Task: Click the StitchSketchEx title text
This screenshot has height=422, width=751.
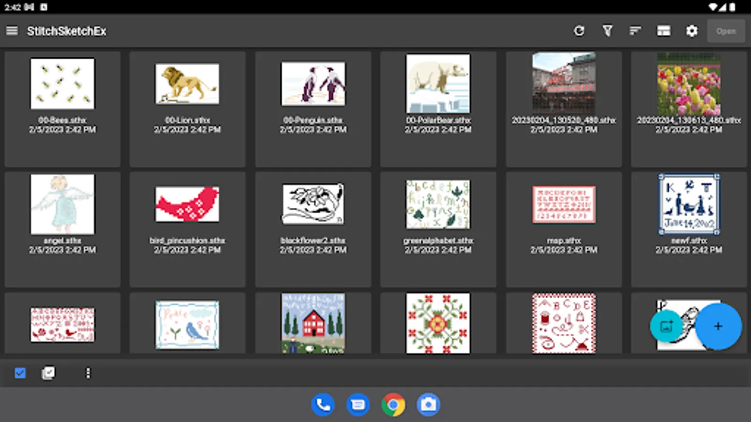Action: (67, 31)
